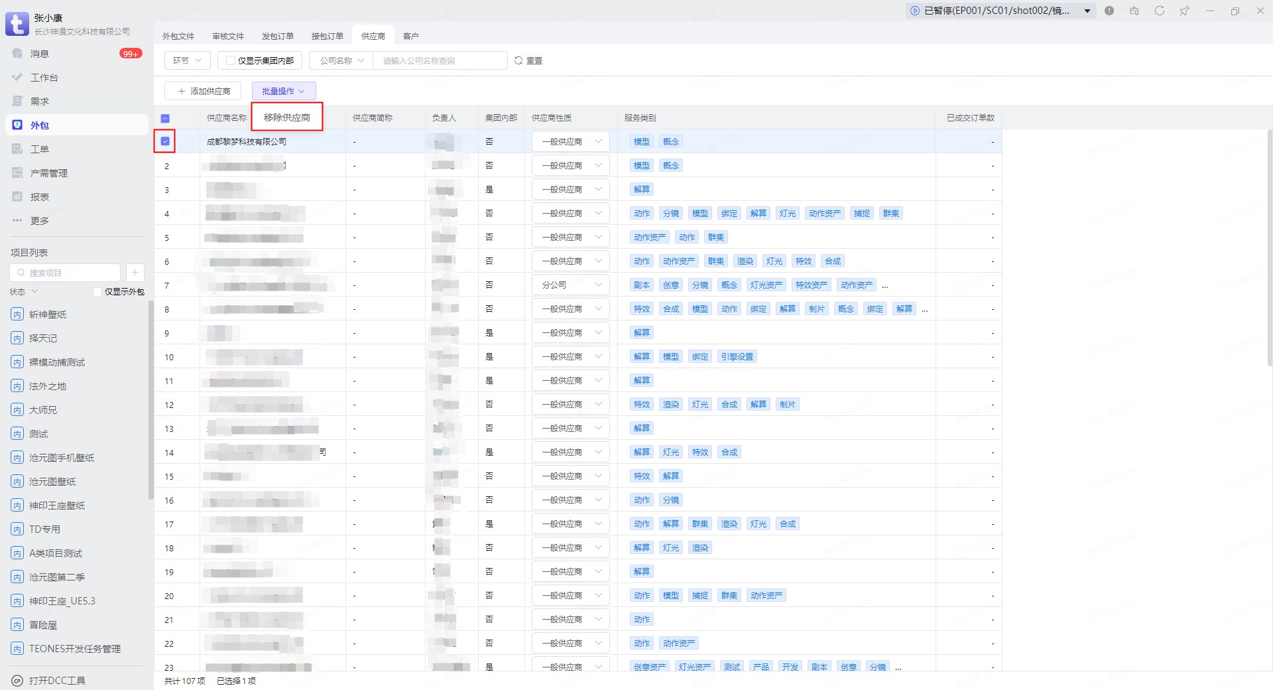Click the 添加供应商 button
The image size is (1273, 690).
pyautogui.click(x=203, y=92)
